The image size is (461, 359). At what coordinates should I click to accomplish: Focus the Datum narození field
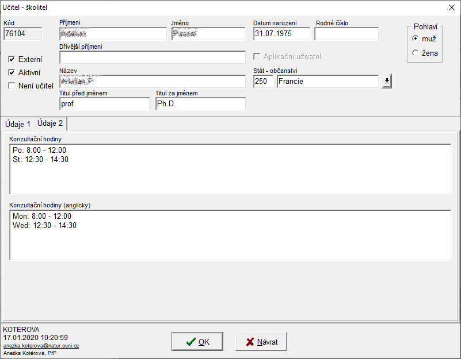[281, 34]
